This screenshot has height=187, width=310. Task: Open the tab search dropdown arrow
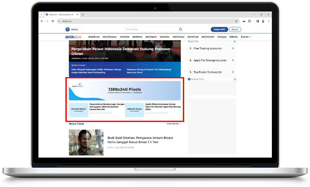tap(42, 15)
